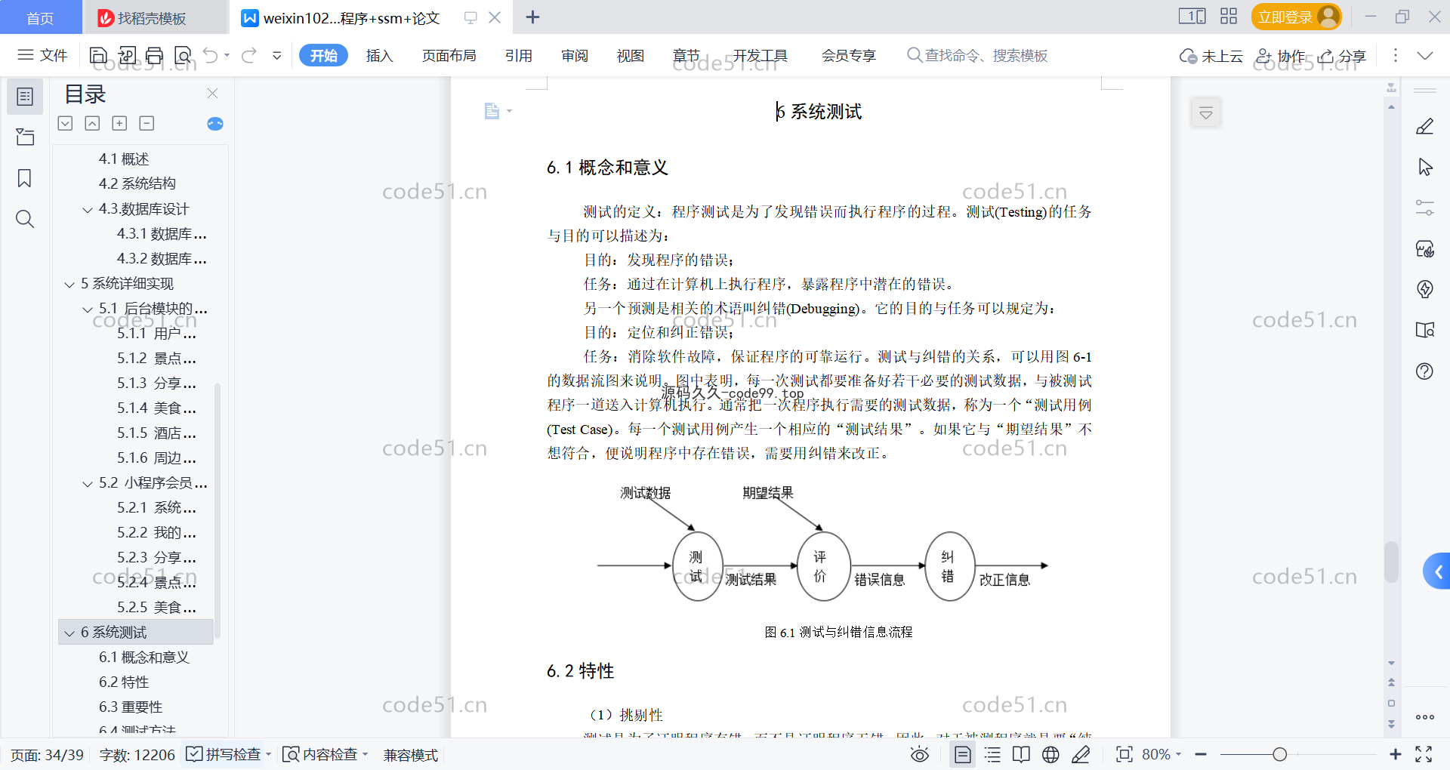The width and height of the screenshot is (1450, 770).
Task: Click the demote outline level minus icon
Action: pos(147,123)
